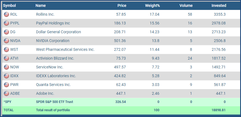Click the NVDA ticker symbol
The height and width of the screenshot is (117, 241).
15,41
